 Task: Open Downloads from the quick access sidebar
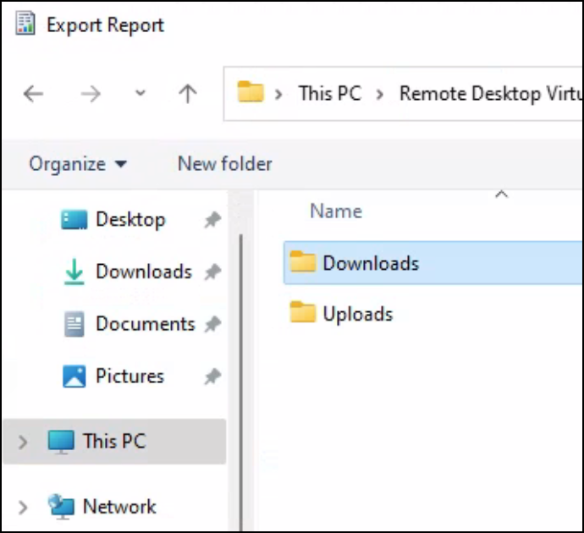point(143,272)
